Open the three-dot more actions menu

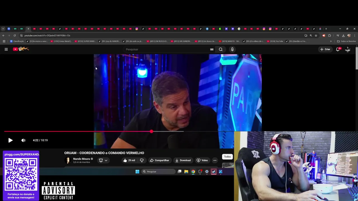pos(215,160)
